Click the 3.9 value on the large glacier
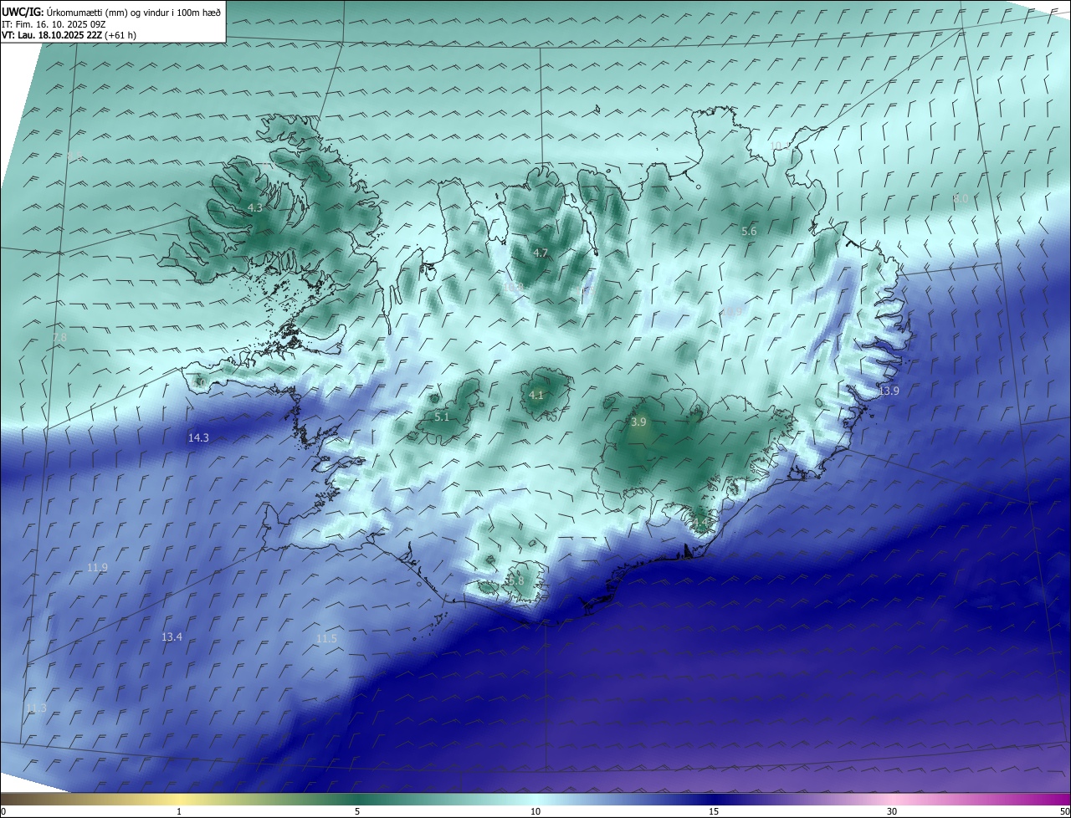This screenshot has width=1071, height=818. pyautogui.click(x=638, y=422)
